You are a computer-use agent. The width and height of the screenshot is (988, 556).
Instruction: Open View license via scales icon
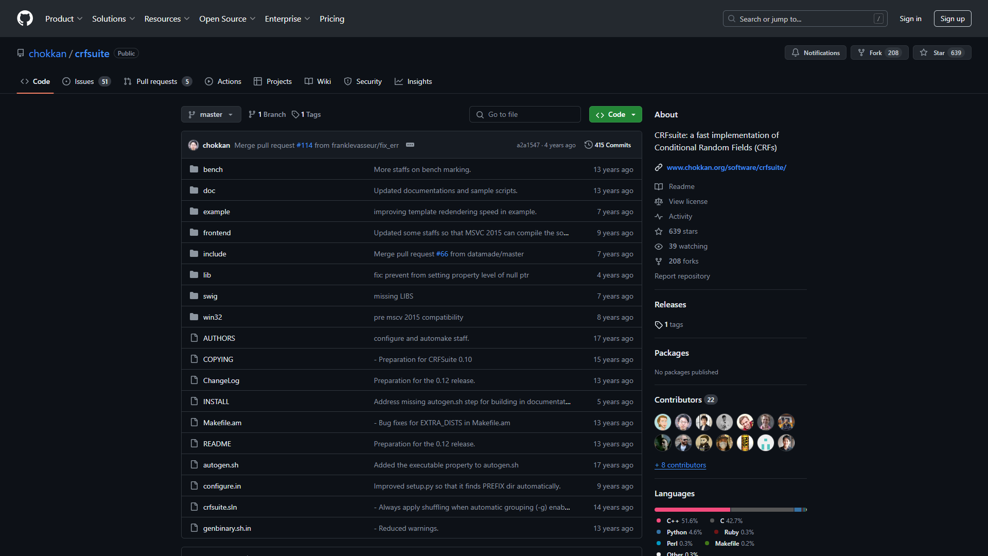(x=659, y=201)
